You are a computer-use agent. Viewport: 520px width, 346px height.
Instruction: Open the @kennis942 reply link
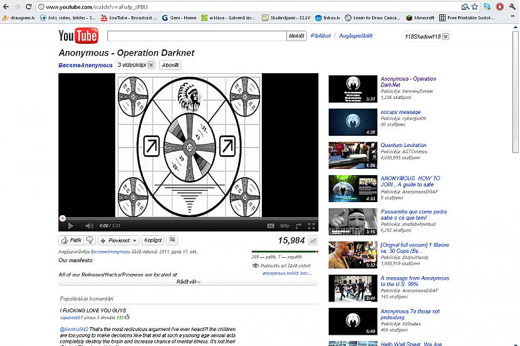click(x=74, y=329)
